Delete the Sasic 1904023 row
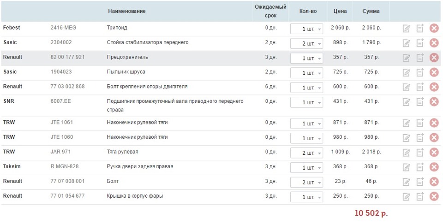Screen dimensions: 443x224 point(434,73)
